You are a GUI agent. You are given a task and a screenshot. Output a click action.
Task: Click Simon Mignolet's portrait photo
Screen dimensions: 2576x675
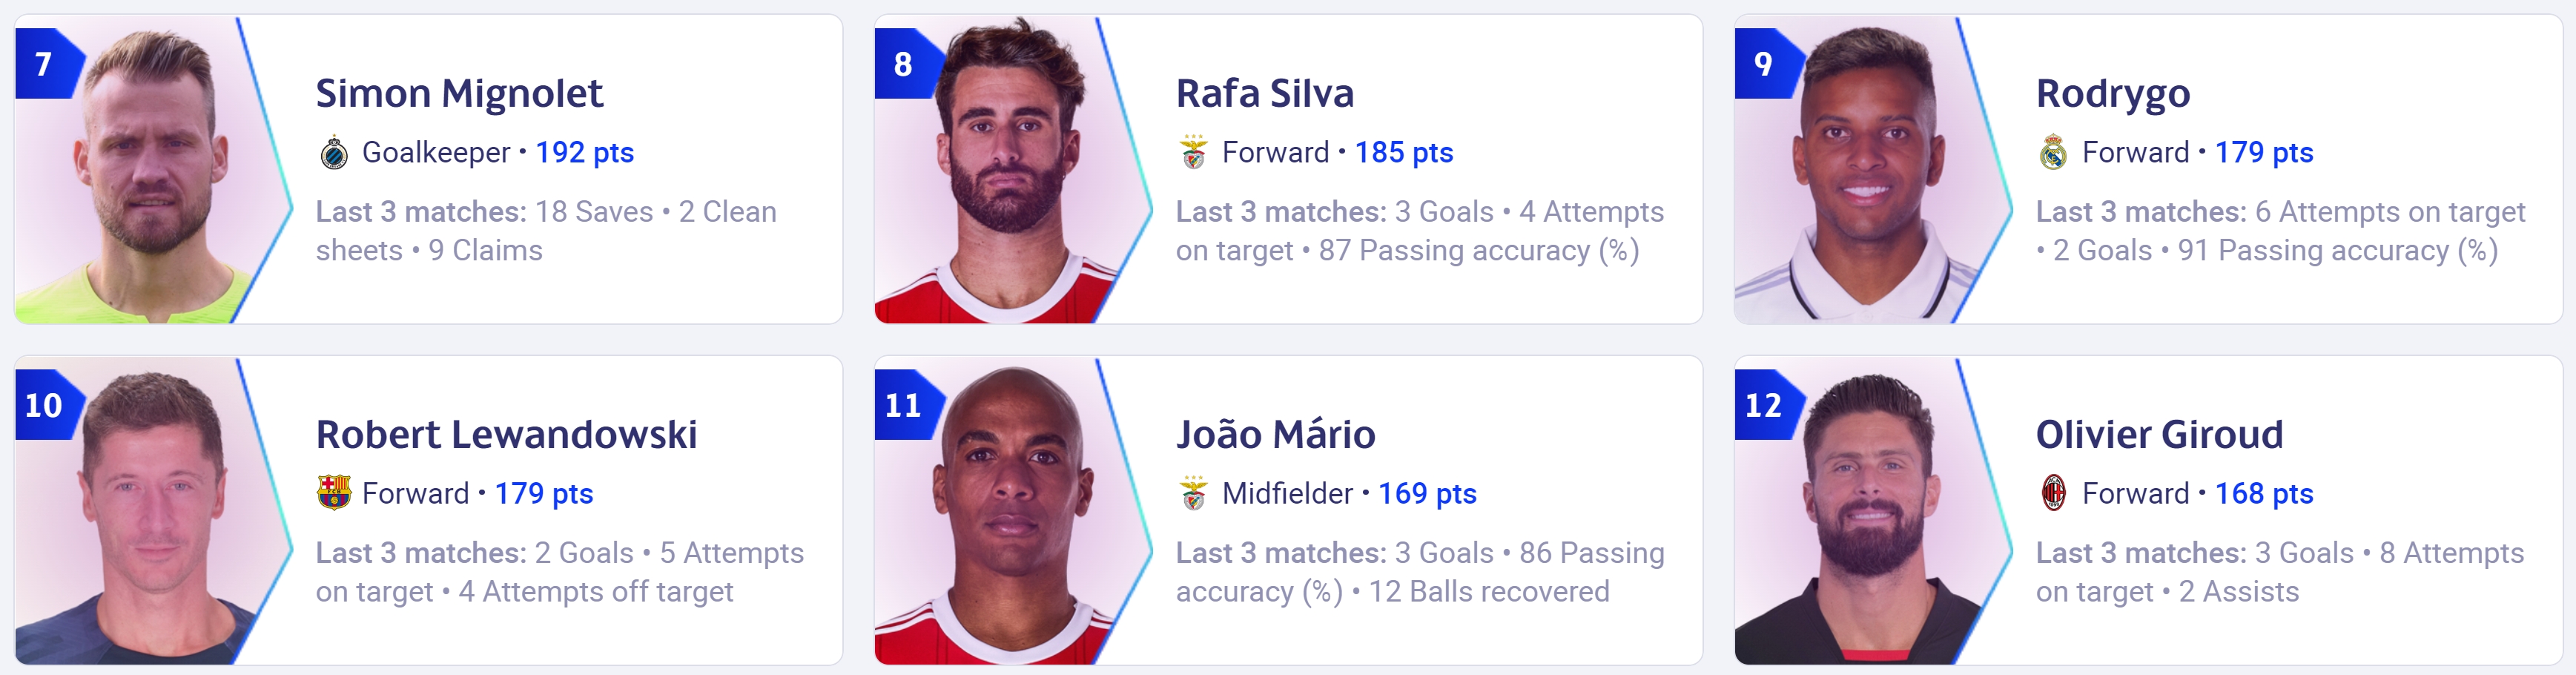tap(150, 170)
